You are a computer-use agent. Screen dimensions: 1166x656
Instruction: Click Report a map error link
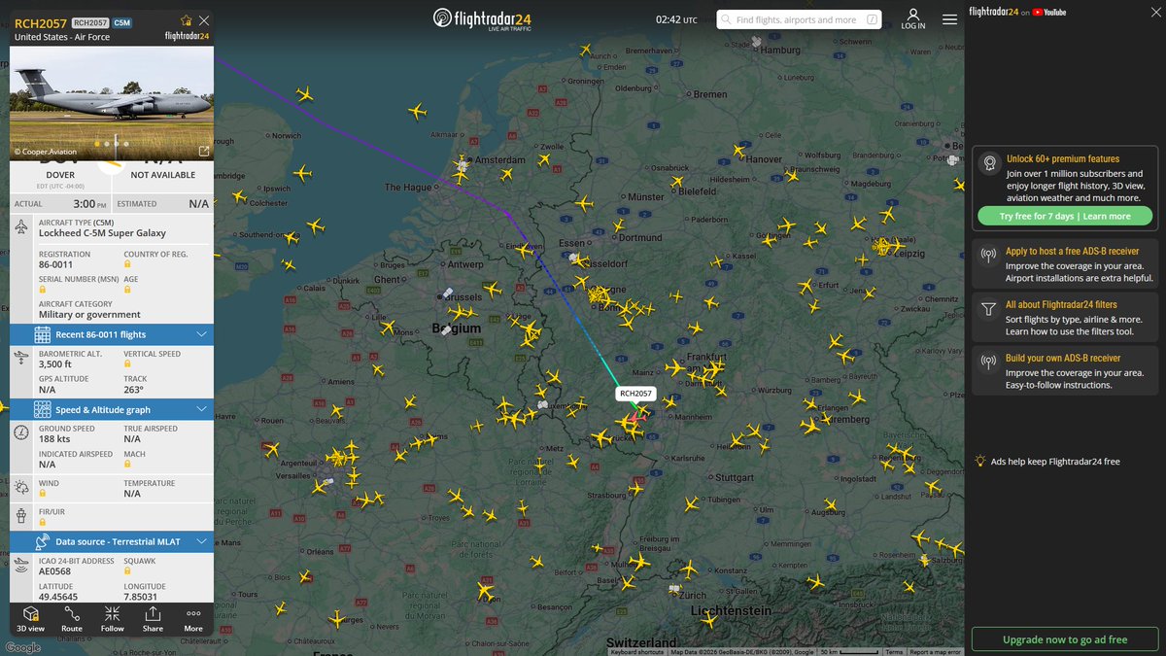tap(935, 652)
